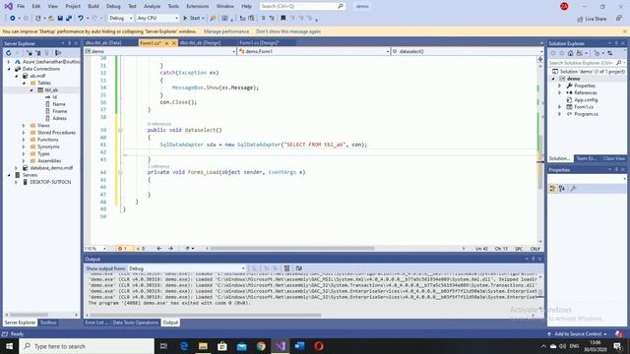Click the Navigate Backward toolbar icon
This screenshot has height=354, width=630.
pyautogui.click(x=13, y=18)
